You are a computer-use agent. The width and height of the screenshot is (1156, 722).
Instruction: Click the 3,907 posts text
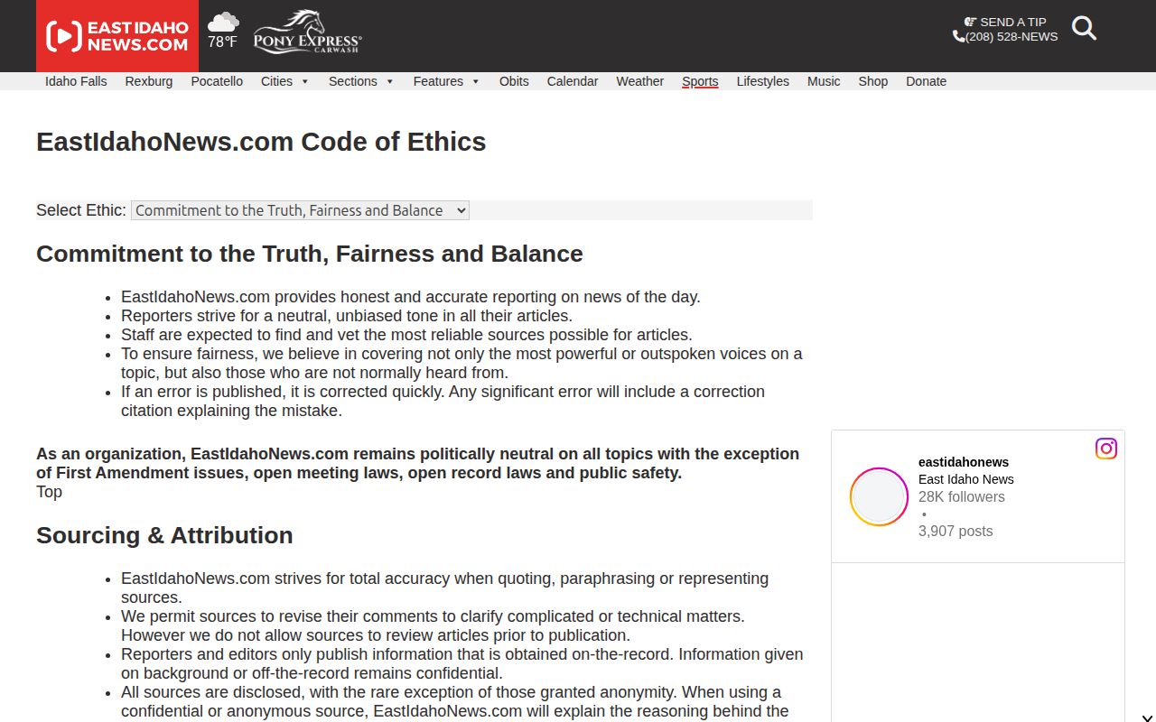(956, 531)
